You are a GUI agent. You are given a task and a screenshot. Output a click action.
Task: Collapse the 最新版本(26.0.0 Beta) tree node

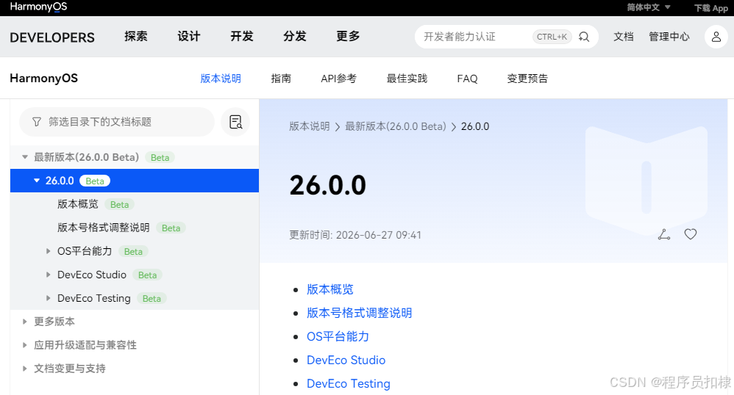coord(25,157)
